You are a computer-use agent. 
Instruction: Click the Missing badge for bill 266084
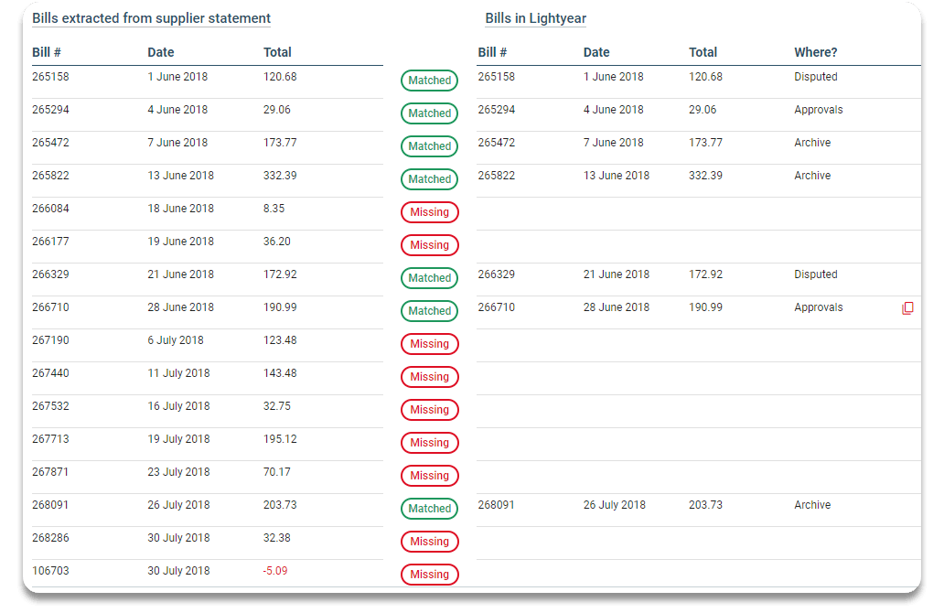[x=429, y=212]
